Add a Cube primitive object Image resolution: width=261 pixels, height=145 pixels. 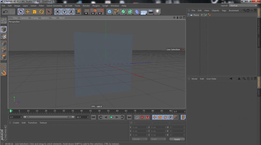tap(110, 12)
